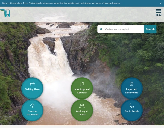164x131 pixels.
Task: Click the Search button
Action: pyautogui.click(x=150, y=29)
